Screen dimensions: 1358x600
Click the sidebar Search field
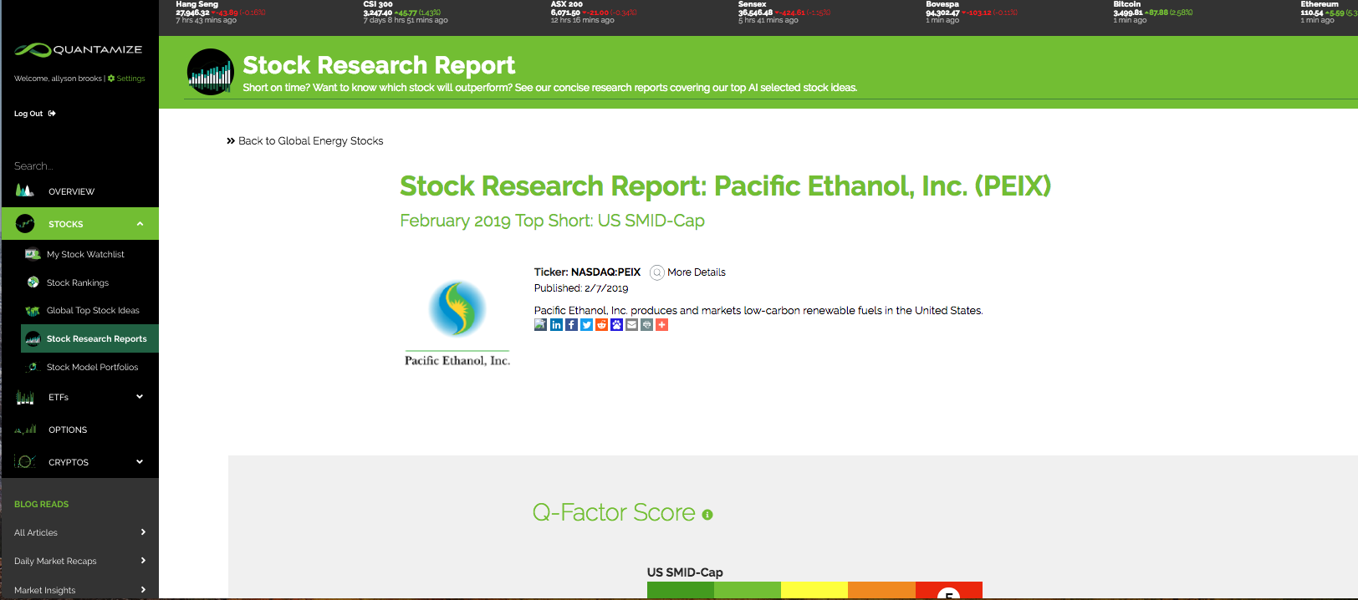coord(79,166)
